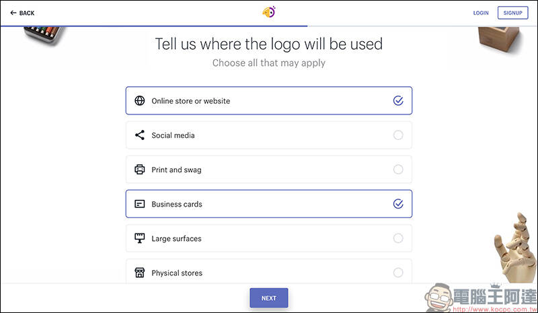Check the Print and swag circle

click(398, 170)
